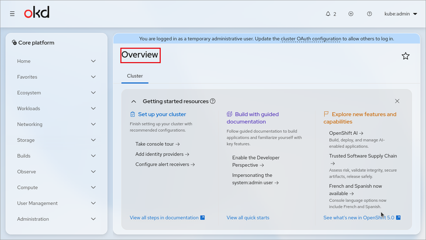The image size is (426, 240).
Task: Expand the Home navigation section
Action: [56, 61]
